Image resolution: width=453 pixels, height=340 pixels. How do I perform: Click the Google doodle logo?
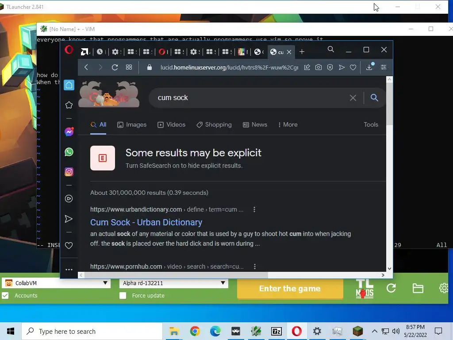point(109,94)
